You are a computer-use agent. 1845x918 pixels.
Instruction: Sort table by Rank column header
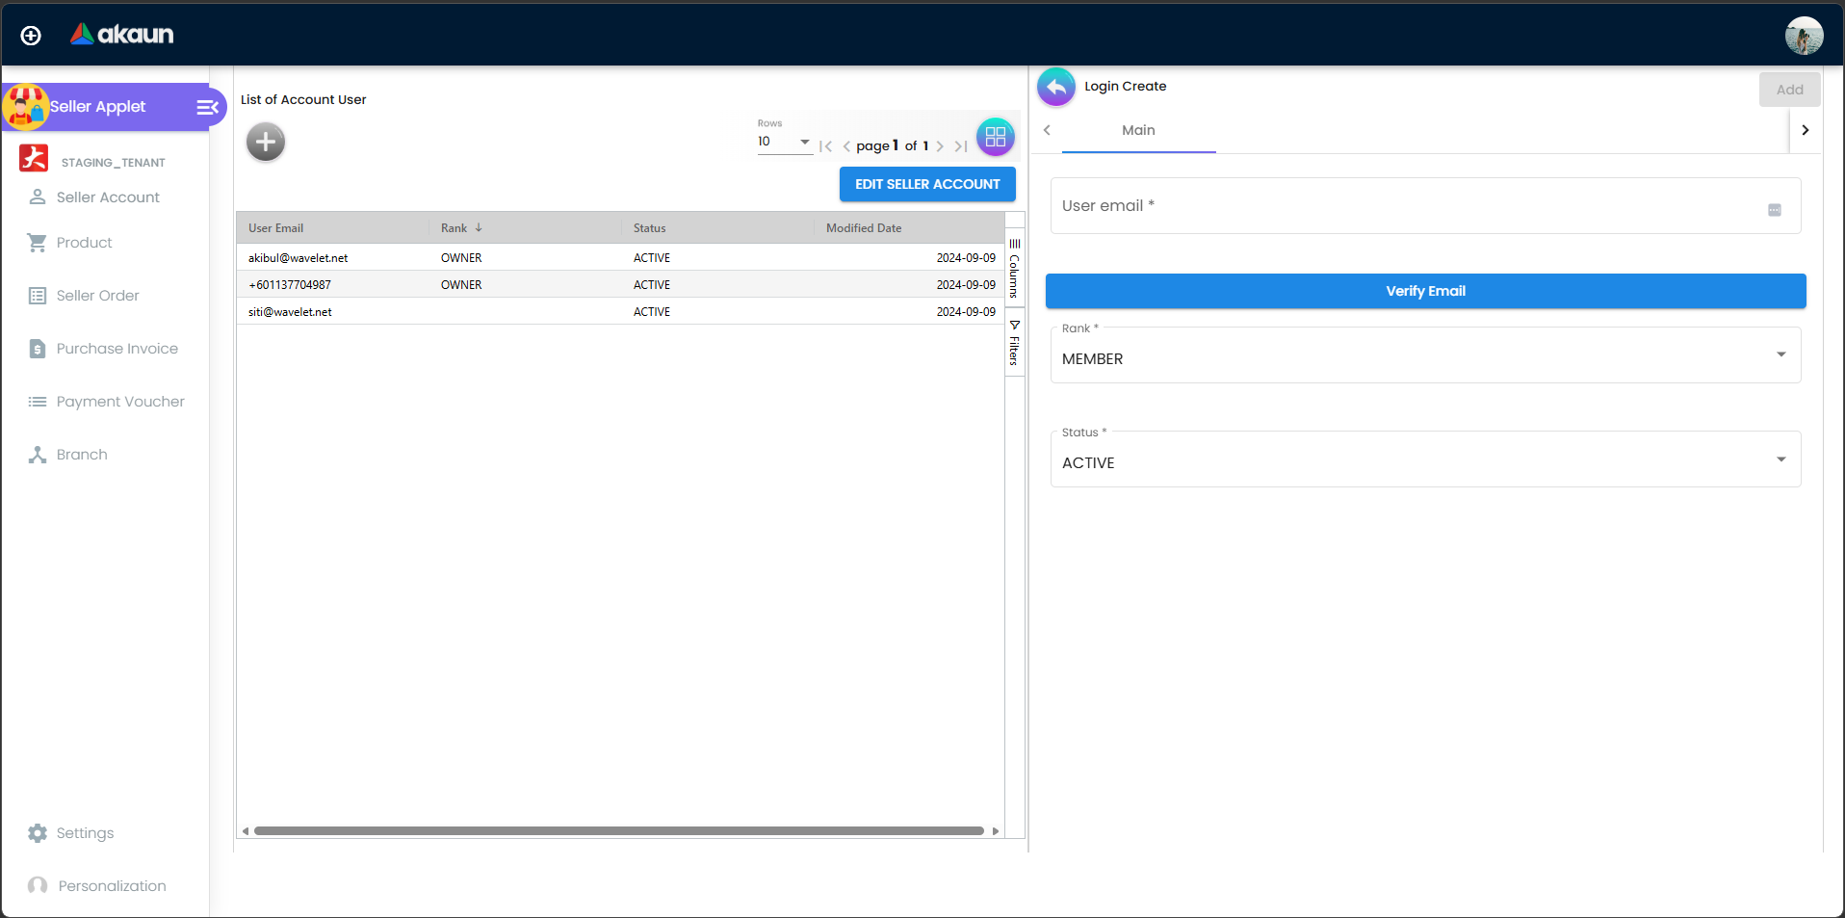[x=455, y=228]
